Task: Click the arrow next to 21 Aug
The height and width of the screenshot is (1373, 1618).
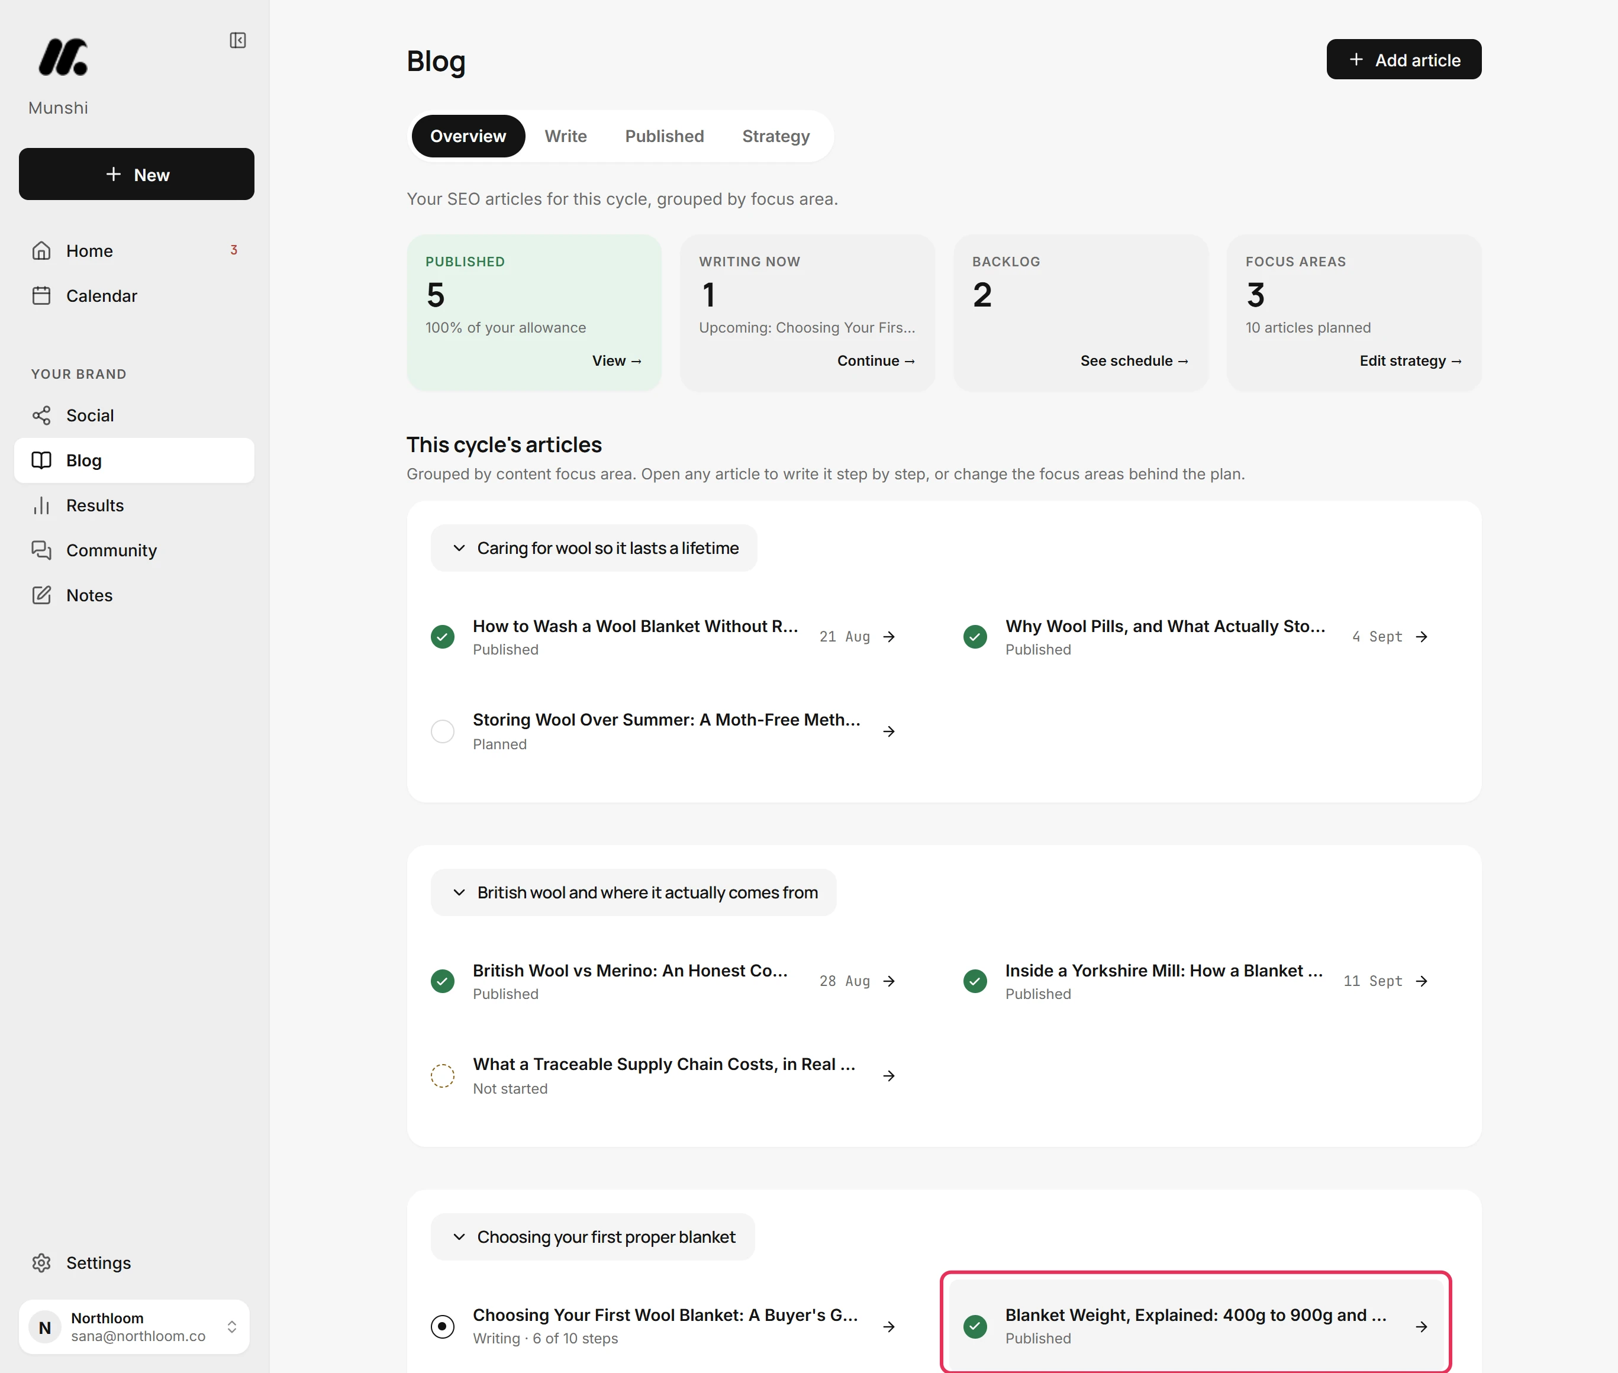Action: click(x=889, y=637)
